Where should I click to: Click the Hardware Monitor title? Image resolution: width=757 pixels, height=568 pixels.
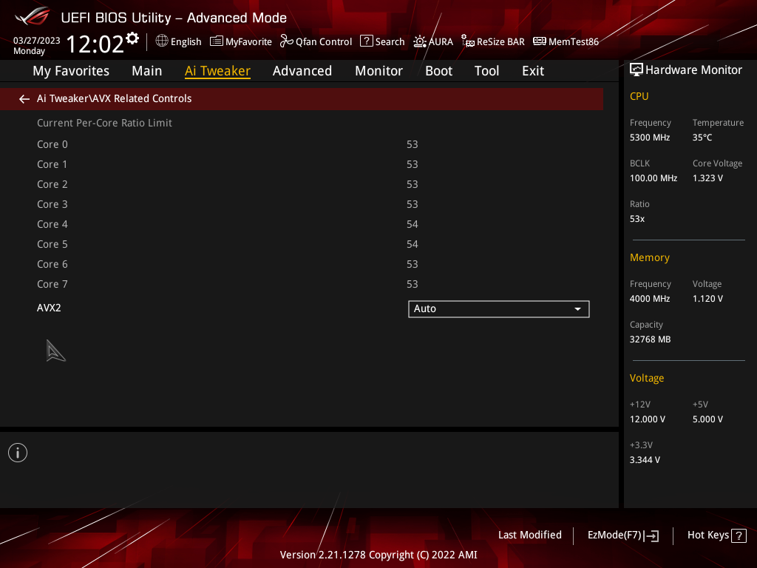693,70
